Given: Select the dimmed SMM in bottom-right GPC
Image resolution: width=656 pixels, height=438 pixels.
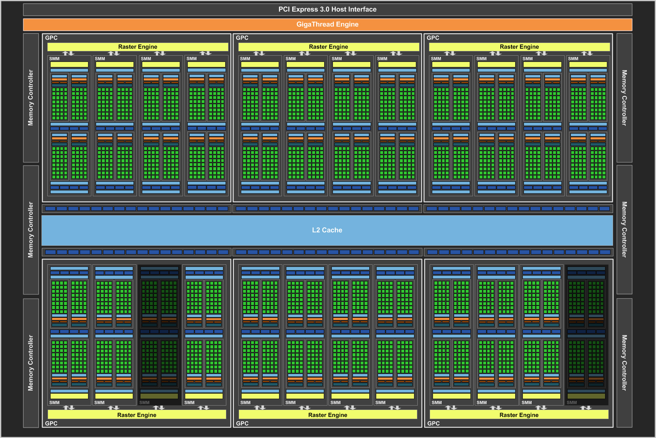Looking at the screenshot, I should click(586, 335).
